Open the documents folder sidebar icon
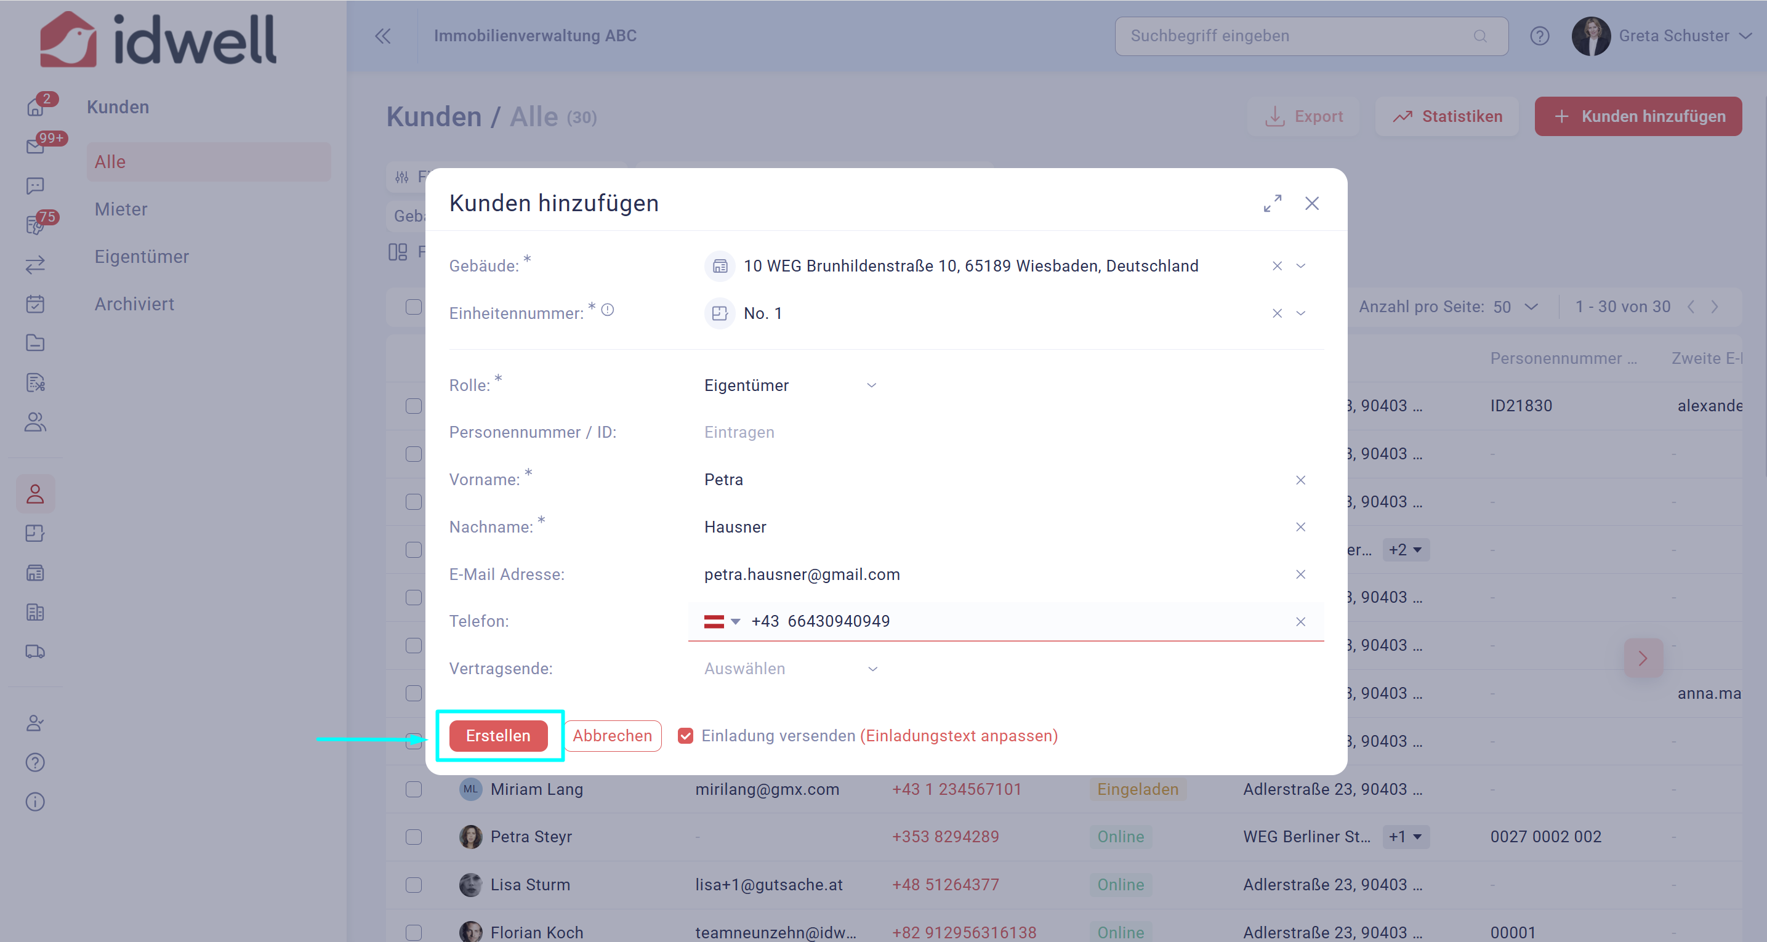Viewport: 1767px width, 942px height. point(36,343)
